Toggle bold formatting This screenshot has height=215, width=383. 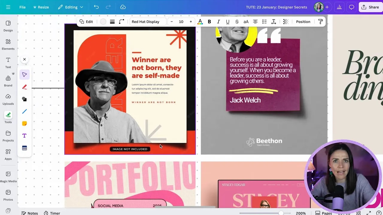(209, 21)
